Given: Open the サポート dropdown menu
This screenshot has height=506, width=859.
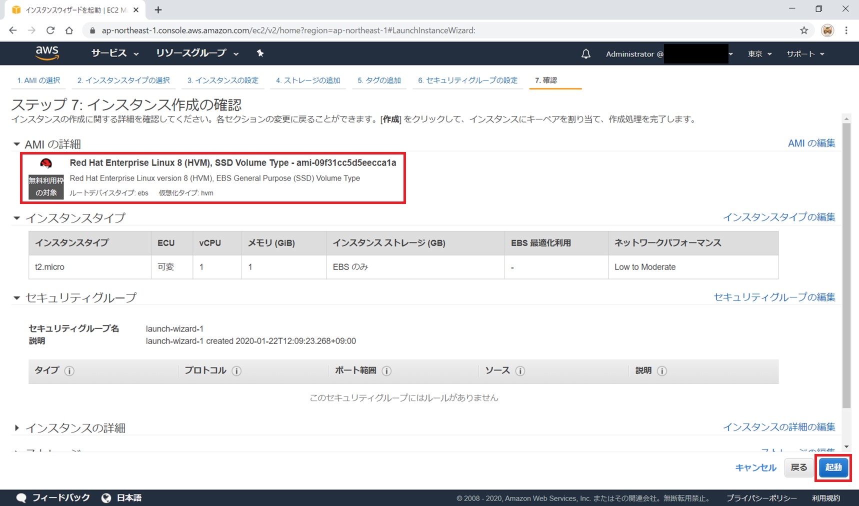Looking at the screenshot, I should click(805, 54).
